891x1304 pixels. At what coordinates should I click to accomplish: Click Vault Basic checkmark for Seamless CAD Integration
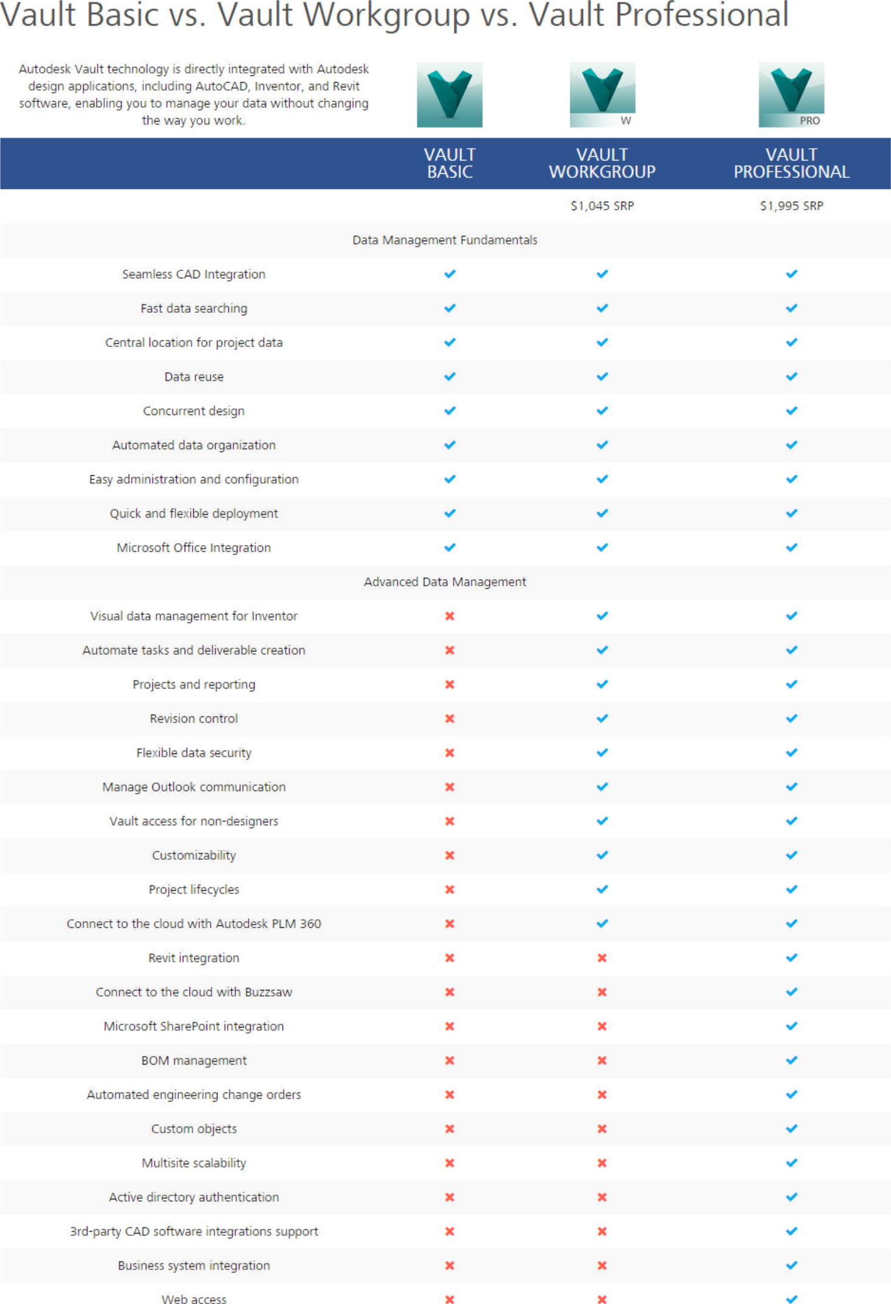coord(449,274)
